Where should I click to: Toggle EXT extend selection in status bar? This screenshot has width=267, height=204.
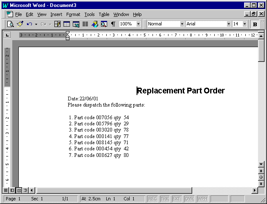(177, 199)
